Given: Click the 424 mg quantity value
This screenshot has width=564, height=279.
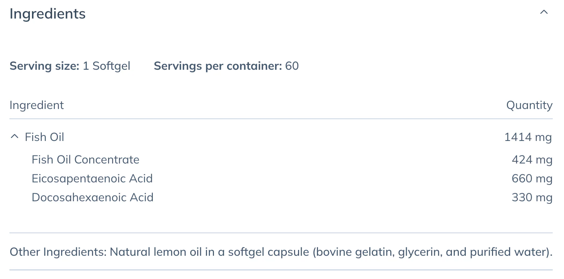Looking at the screenshot, I should click(532, 160).
